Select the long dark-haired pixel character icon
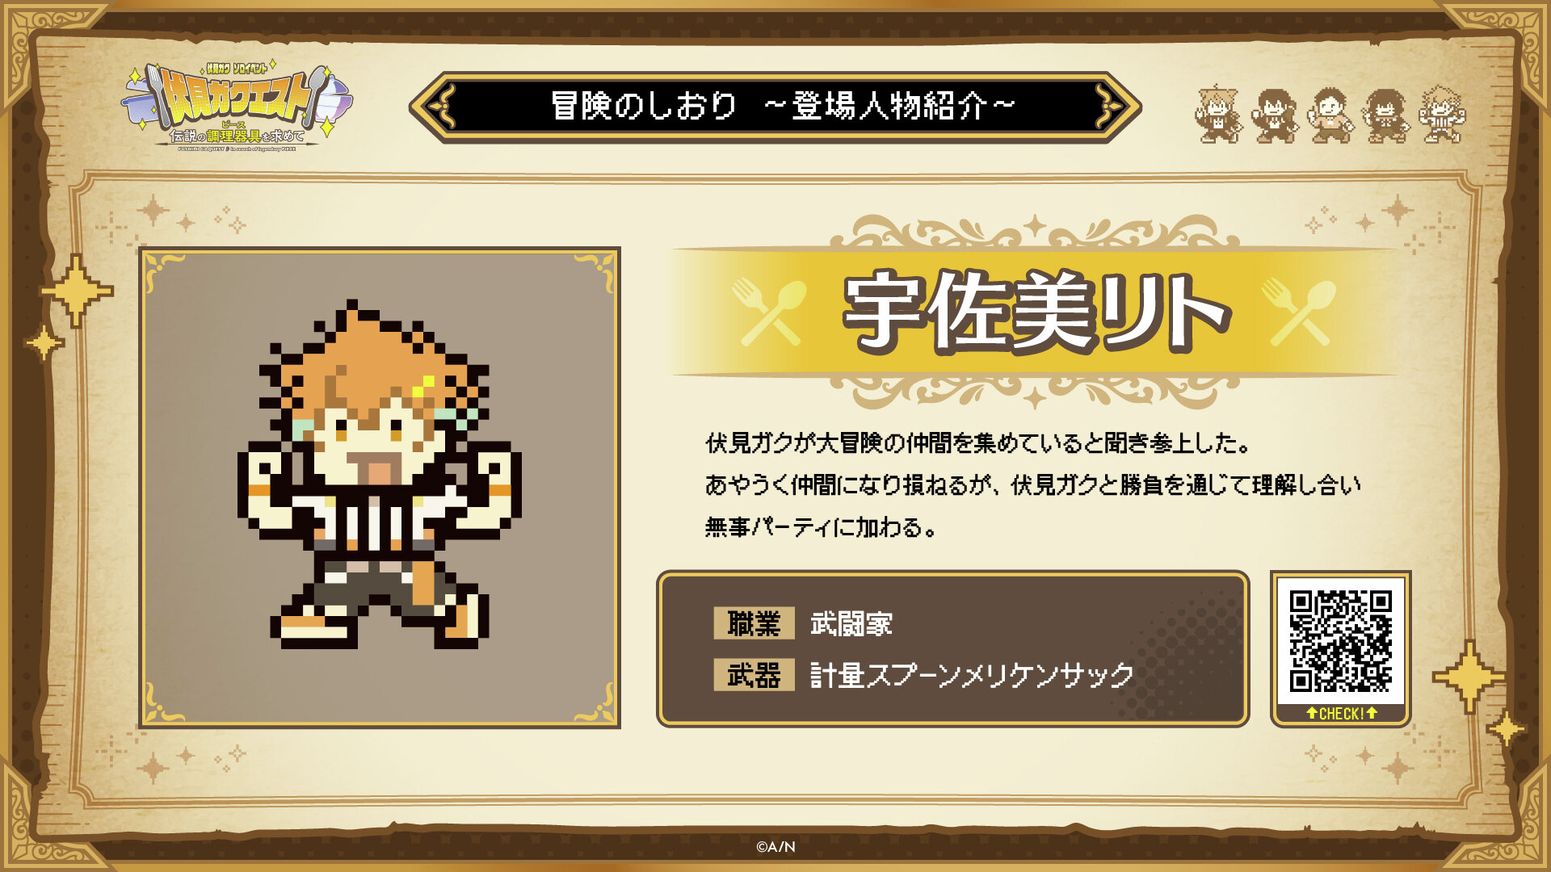 1385,115
